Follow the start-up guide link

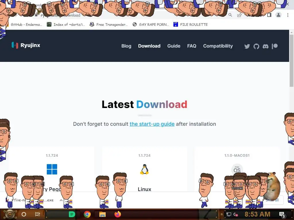[x=152, y=124]
